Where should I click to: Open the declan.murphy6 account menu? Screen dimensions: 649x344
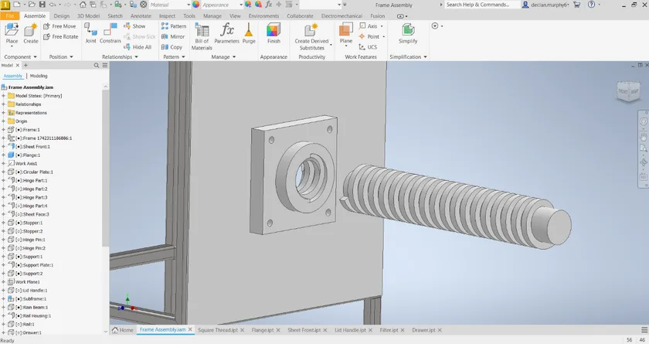(545, 5)
